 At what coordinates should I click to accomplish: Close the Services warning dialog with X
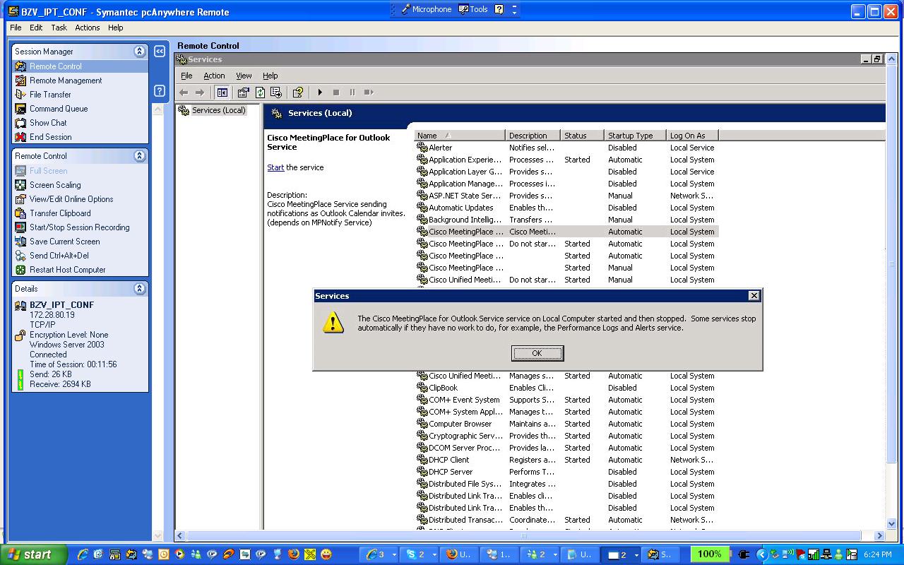pyautogui.click(x=754, y=296)
